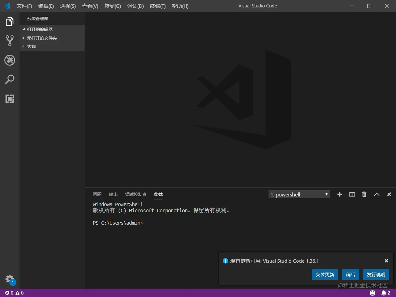Open the feedback smiley in status bar
Screen dimensions: 396x297
372,293
